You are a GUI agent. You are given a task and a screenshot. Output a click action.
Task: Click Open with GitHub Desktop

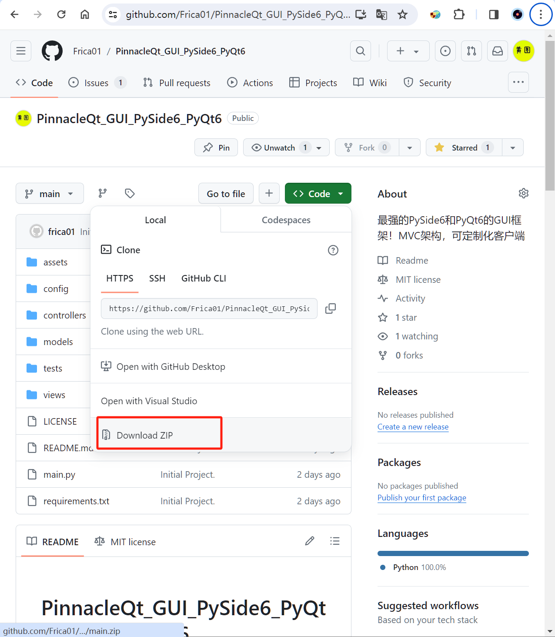pos(221,366)
